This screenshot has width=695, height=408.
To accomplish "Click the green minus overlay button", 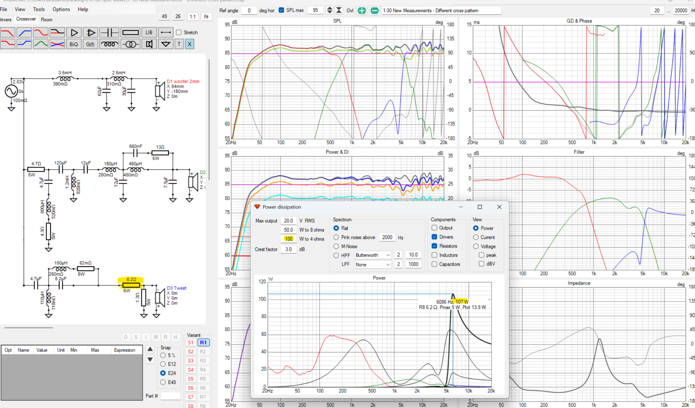I will coord(374,11).
